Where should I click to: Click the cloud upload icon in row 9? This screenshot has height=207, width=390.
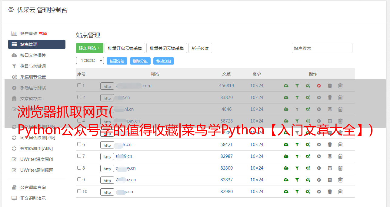[286, 180]
